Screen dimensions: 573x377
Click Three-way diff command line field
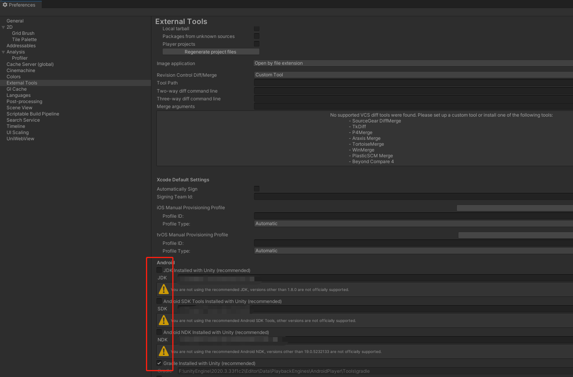[x=413, y=98]
